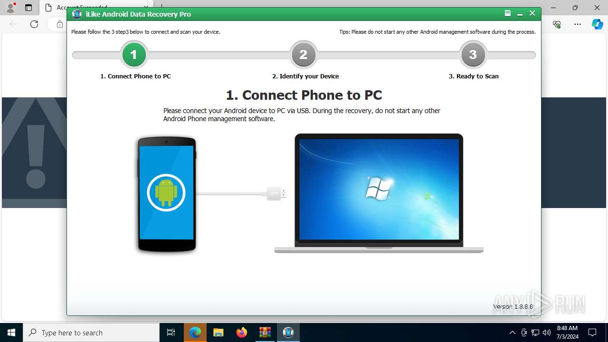Open the clock and calendar flyout
Image resolution: width=608 pixels, height=342 pixels.
tap(567, 332)
